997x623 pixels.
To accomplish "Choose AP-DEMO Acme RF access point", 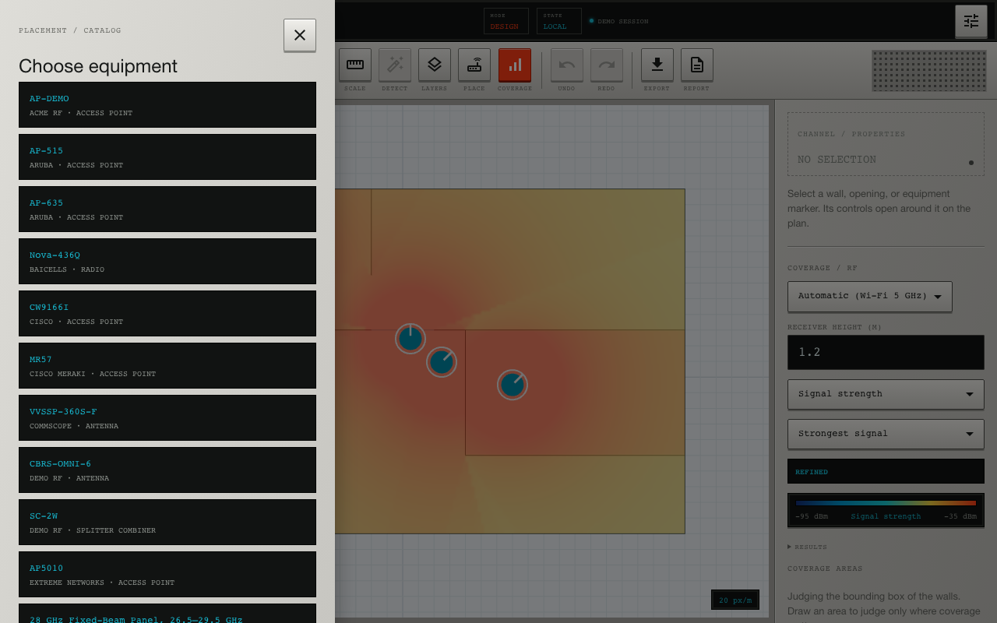I will [x=167, y=104].
